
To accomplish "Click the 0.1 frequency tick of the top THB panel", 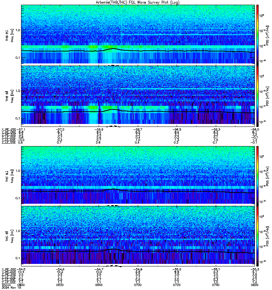I will click(17, 58).
